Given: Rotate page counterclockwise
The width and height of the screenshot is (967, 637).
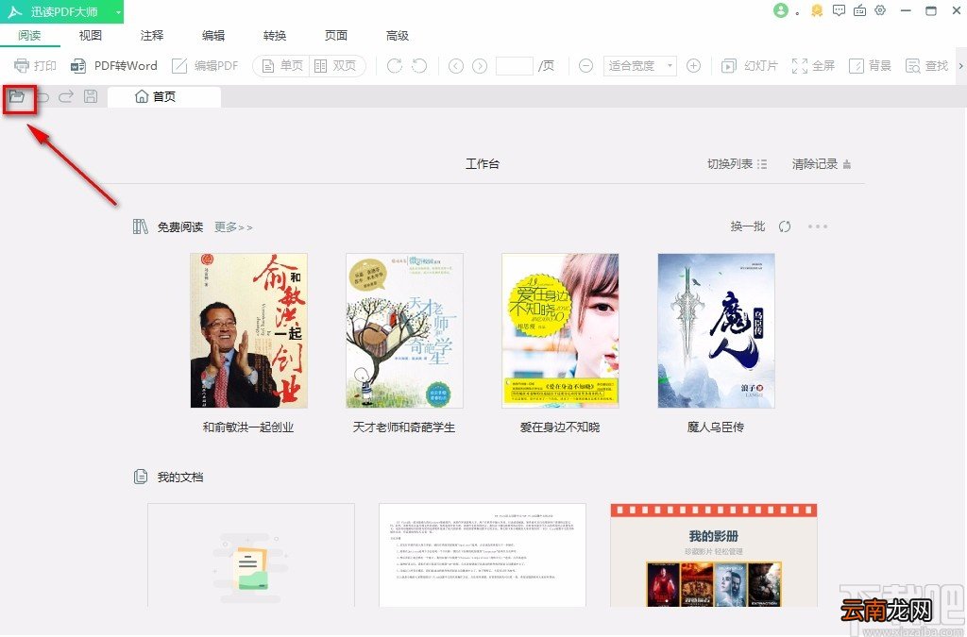Looking at the screenshot, I should 419,65.
